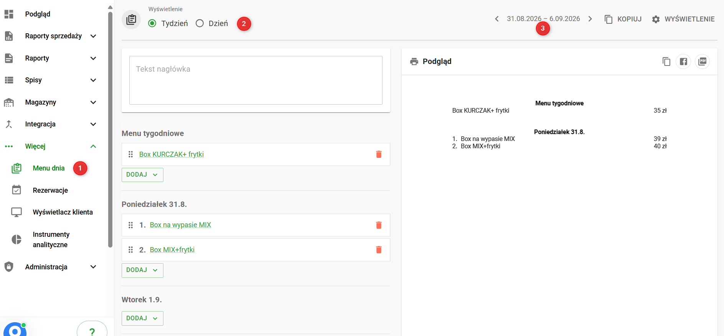Click the Facebook share icon in Podgląd
724x336 pixels.
click(683, 61)
